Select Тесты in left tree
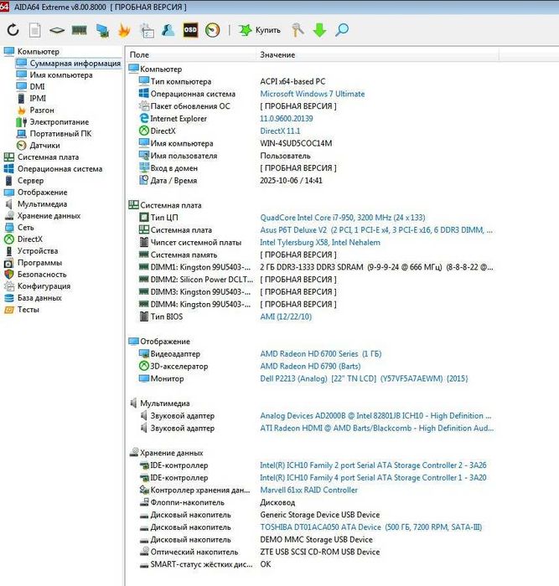 [x=28, y=310]
